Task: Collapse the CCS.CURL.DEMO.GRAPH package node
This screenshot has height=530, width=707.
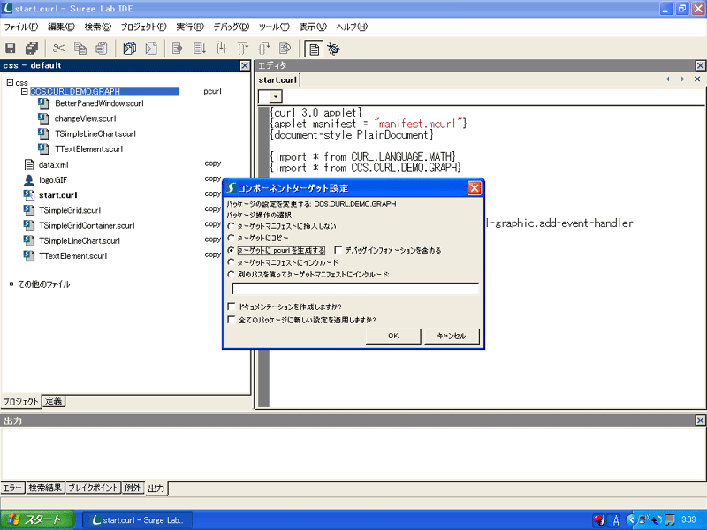Action: [24, 91]
